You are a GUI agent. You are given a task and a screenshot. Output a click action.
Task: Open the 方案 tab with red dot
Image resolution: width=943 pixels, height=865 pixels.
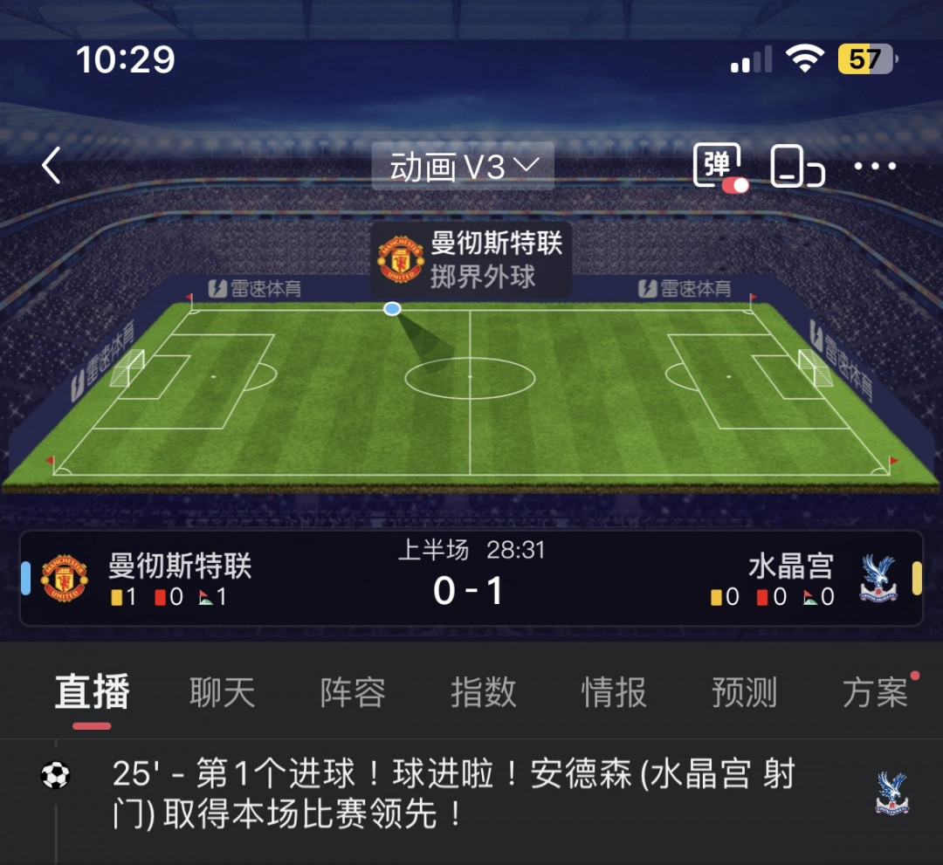pos(875,692)
